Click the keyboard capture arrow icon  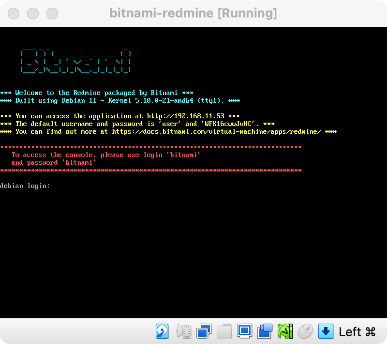326,331
